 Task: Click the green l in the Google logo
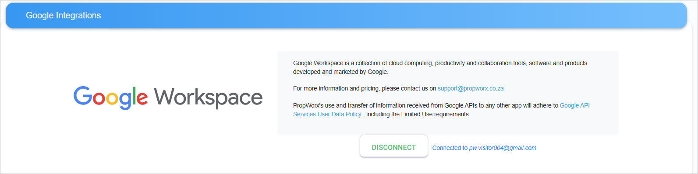[133, 95]
